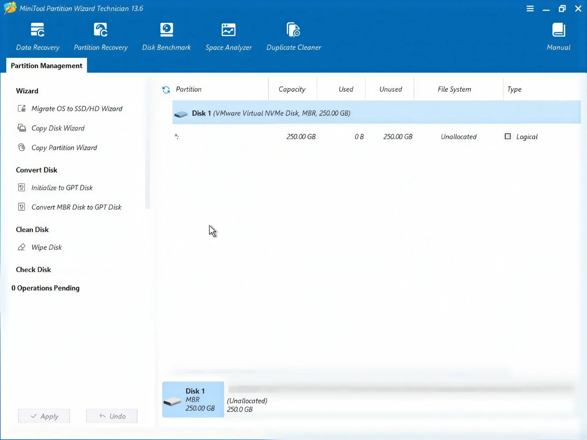Click the Wizard section heading
This screenshot has width=587, height=440.
coord(27,91)
